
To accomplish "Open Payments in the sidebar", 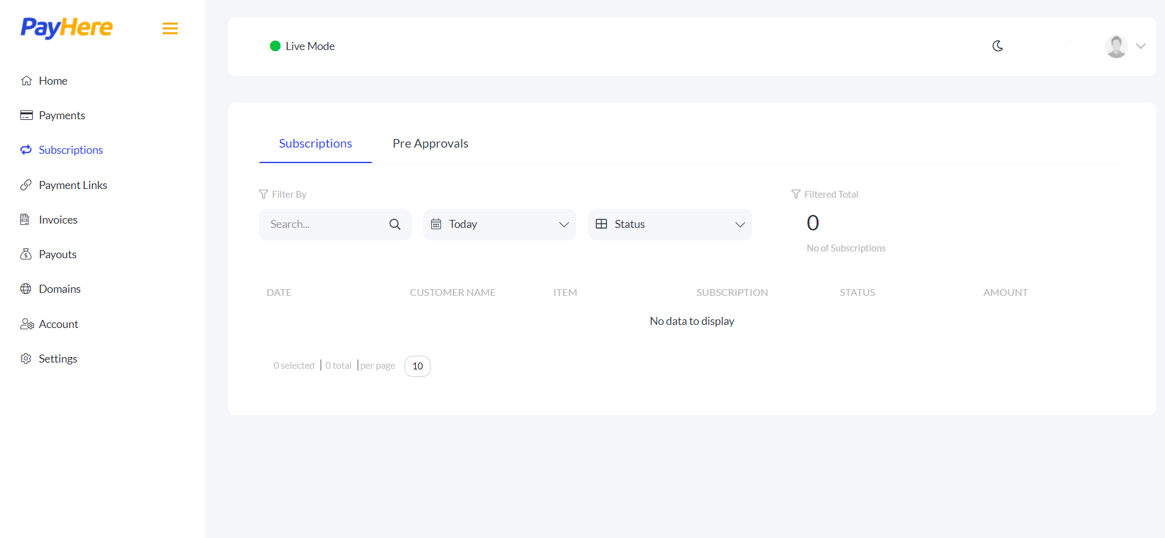I will pos(62,116).
